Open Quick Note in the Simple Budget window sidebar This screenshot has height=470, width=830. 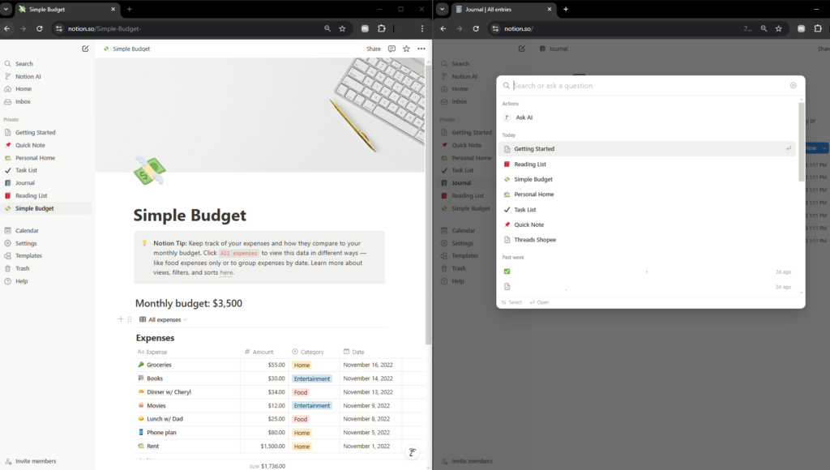[x=30, y=145]
